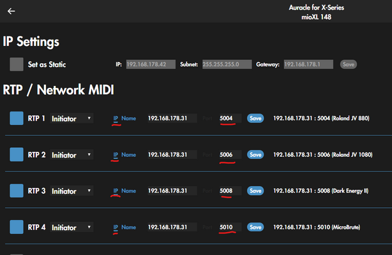392x255 pixels.
Task: Toggle the RTP 2 session checkbox
Action: tap(17, 154)
